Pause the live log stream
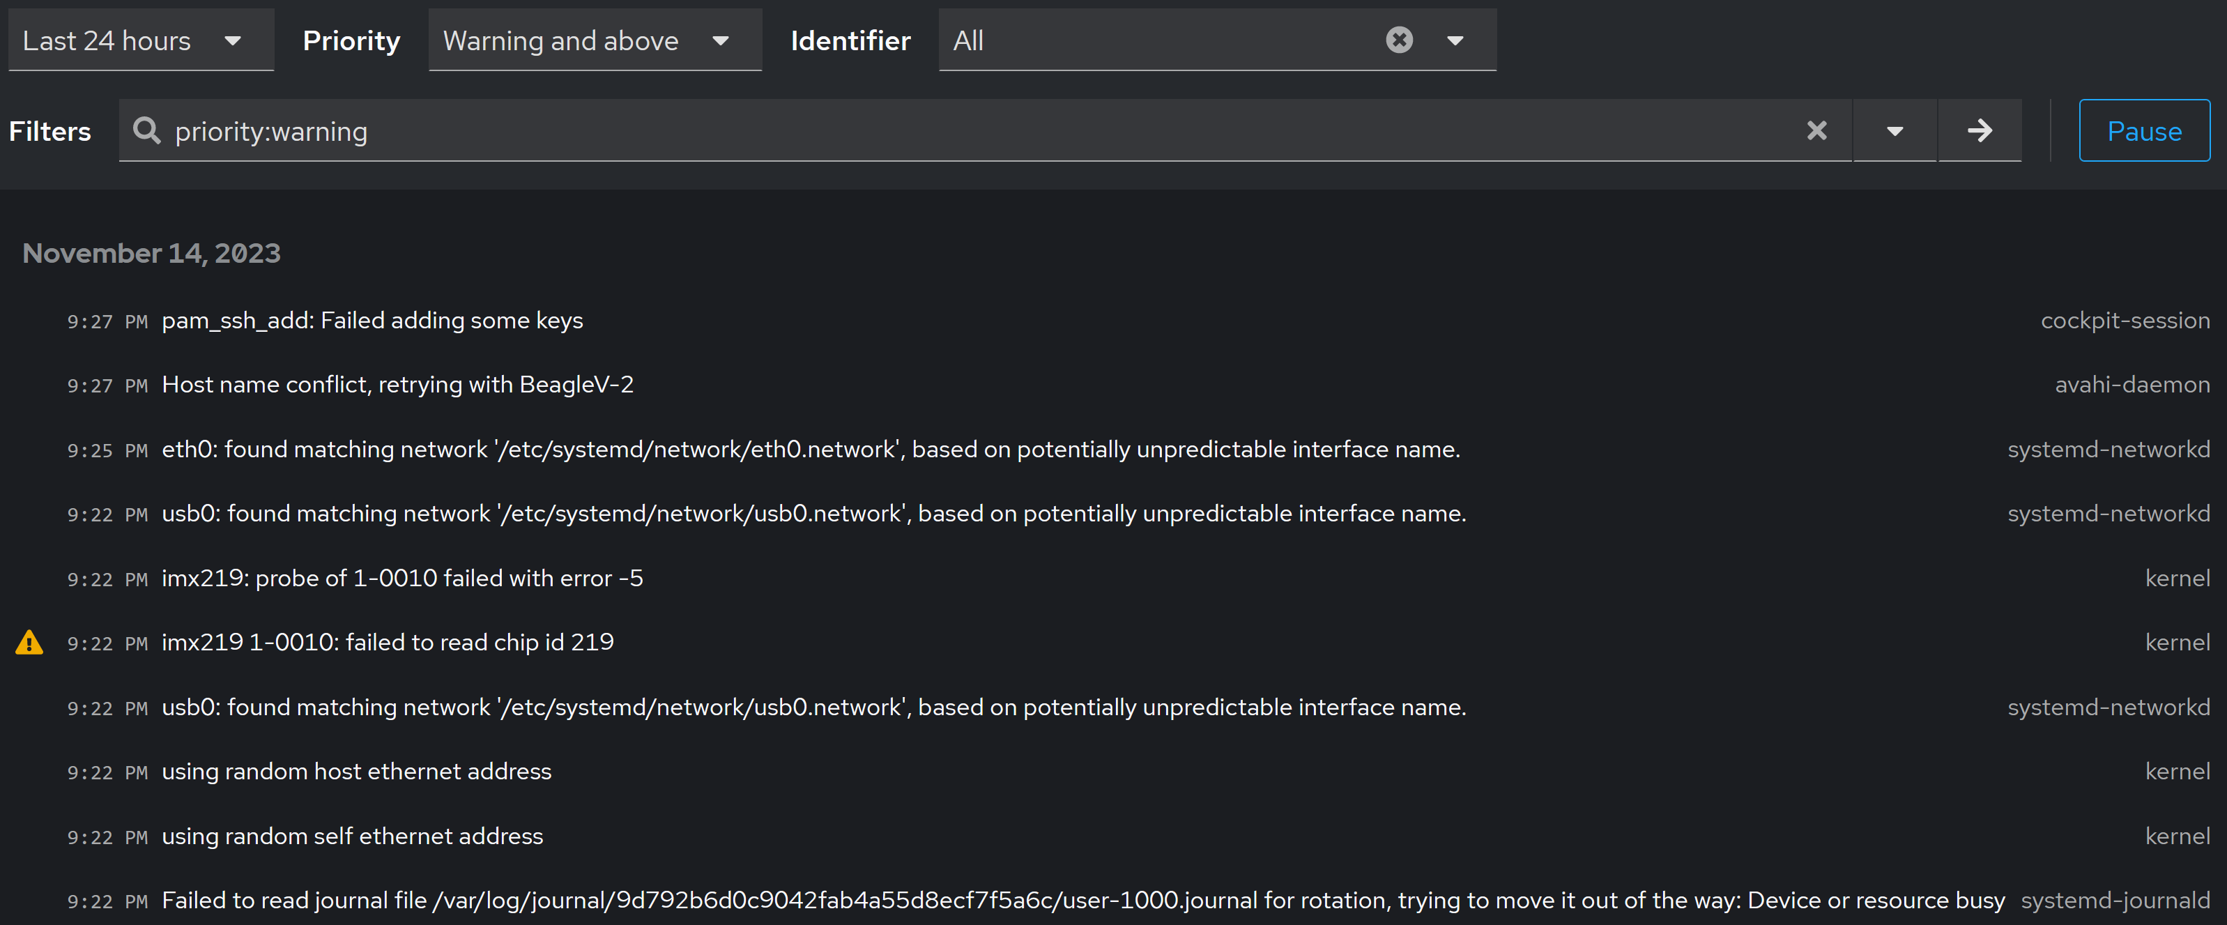This screenshot has height=925, width=2227. pos(2144,130)
